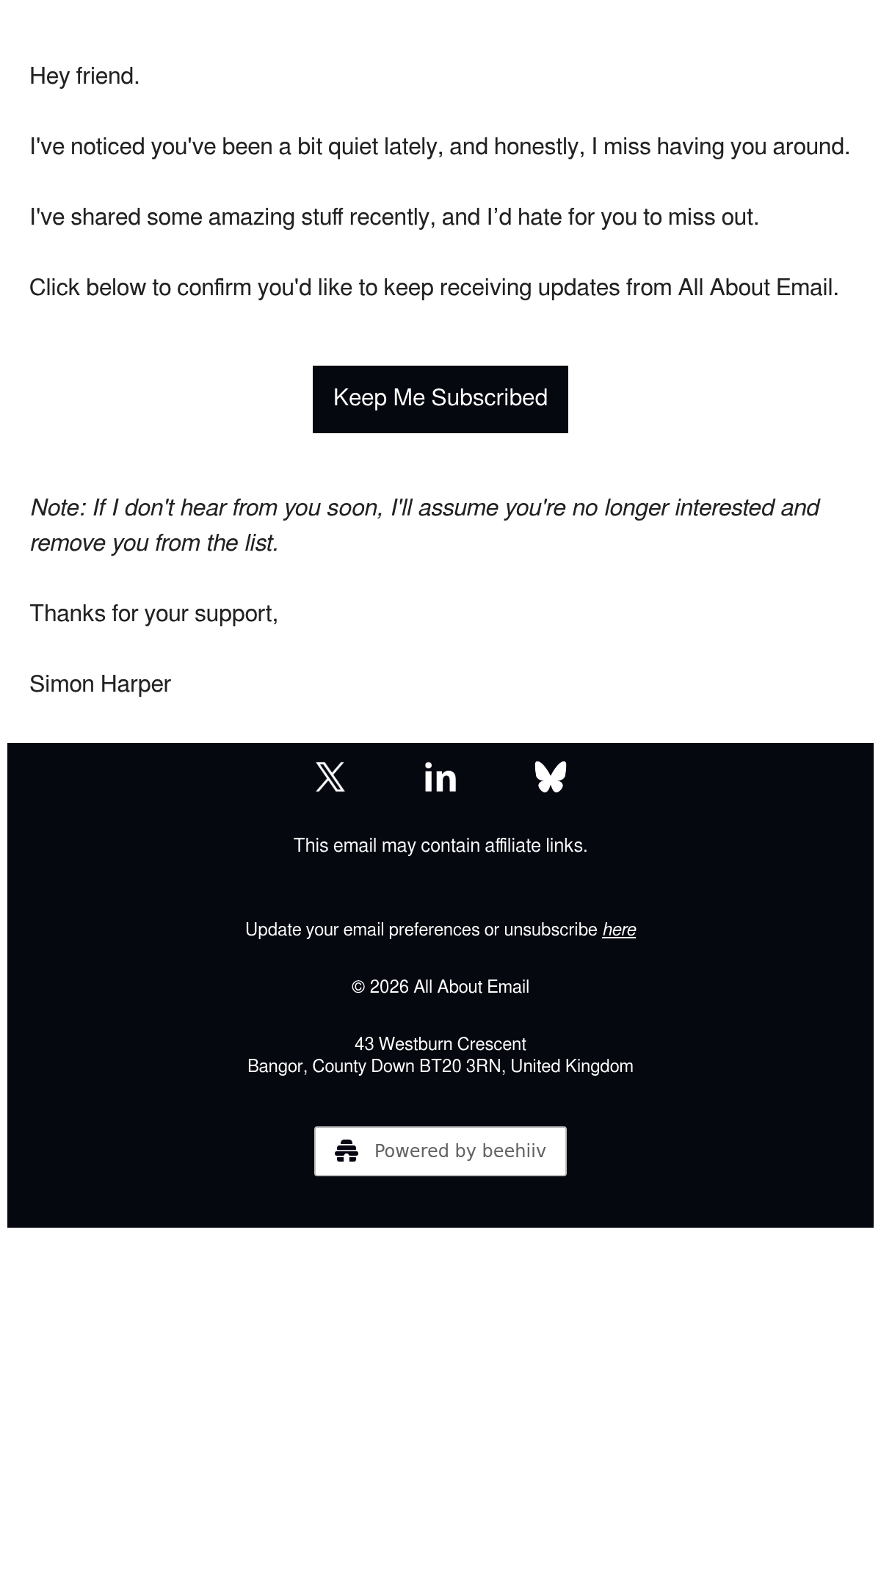
Task: Click 'Thanks for your support,' line
Action: [153, 613]
